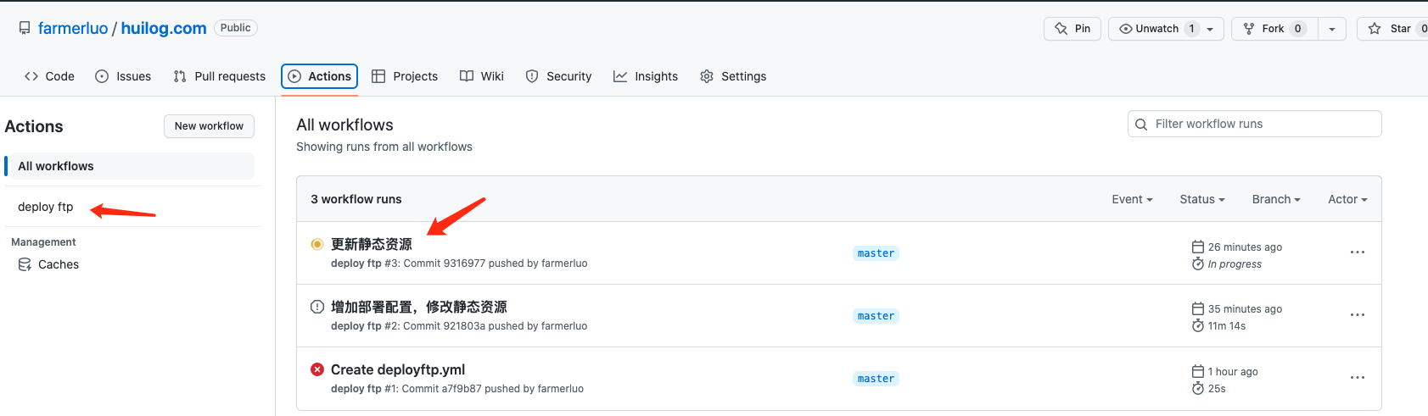Open the farmerluo owner link

73,28
